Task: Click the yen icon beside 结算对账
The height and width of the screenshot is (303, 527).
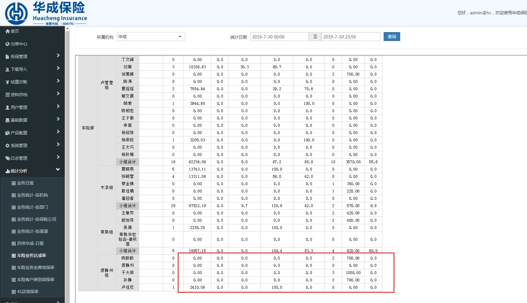Action: click(x=8, y=82)
